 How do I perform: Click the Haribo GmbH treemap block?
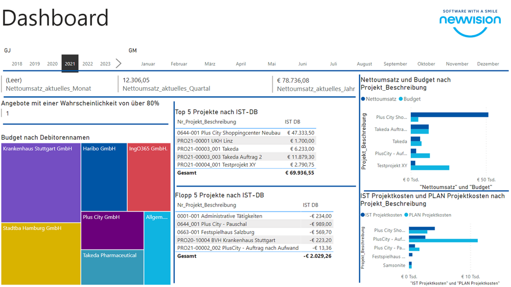(x=104, y=176)
